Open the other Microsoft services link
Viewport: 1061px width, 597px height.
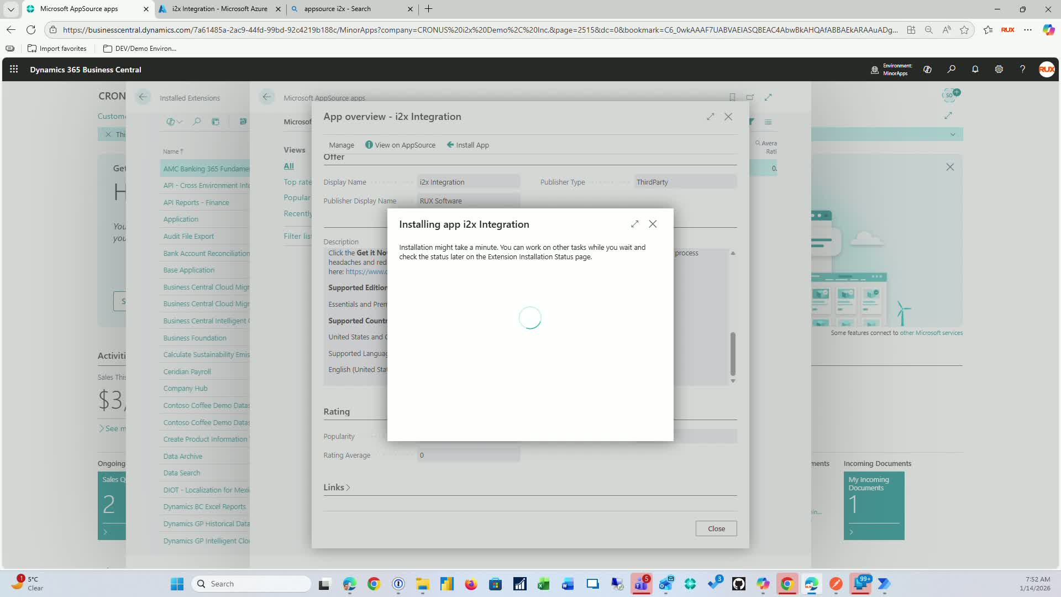point(931,333)
